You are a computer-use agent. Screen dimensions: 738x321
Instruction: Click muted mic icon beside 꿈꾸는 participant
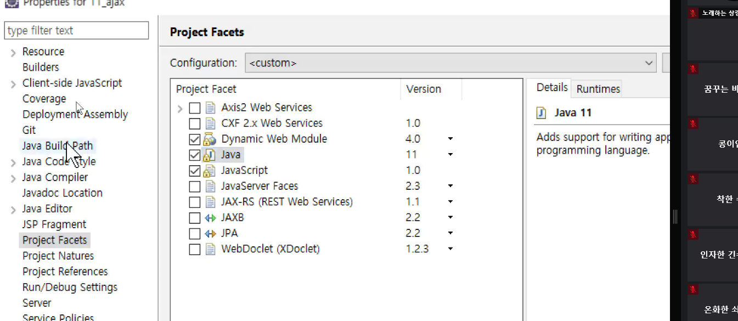[694, 69]
